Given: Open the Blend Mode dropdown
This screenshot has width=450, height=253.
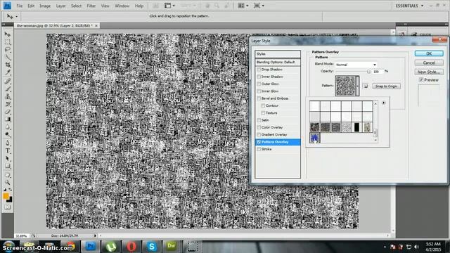Looking at the screenshot, I should 356,65.
